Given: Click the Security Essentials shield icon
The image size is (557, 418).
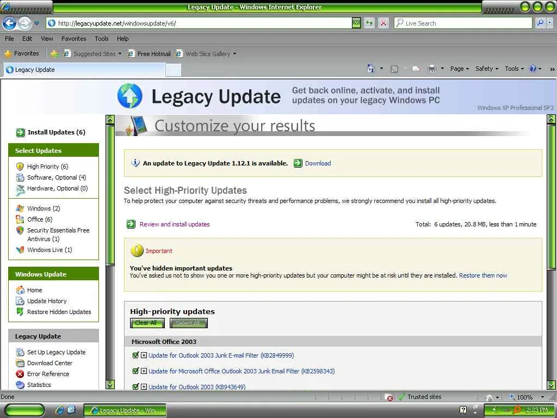Looking at the screenshot, I should tap(20, 230).
